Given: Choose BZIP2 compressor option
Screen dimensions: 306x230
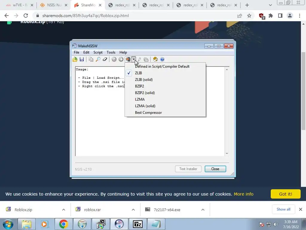Looking at the screenshot, I should point(165,86).
